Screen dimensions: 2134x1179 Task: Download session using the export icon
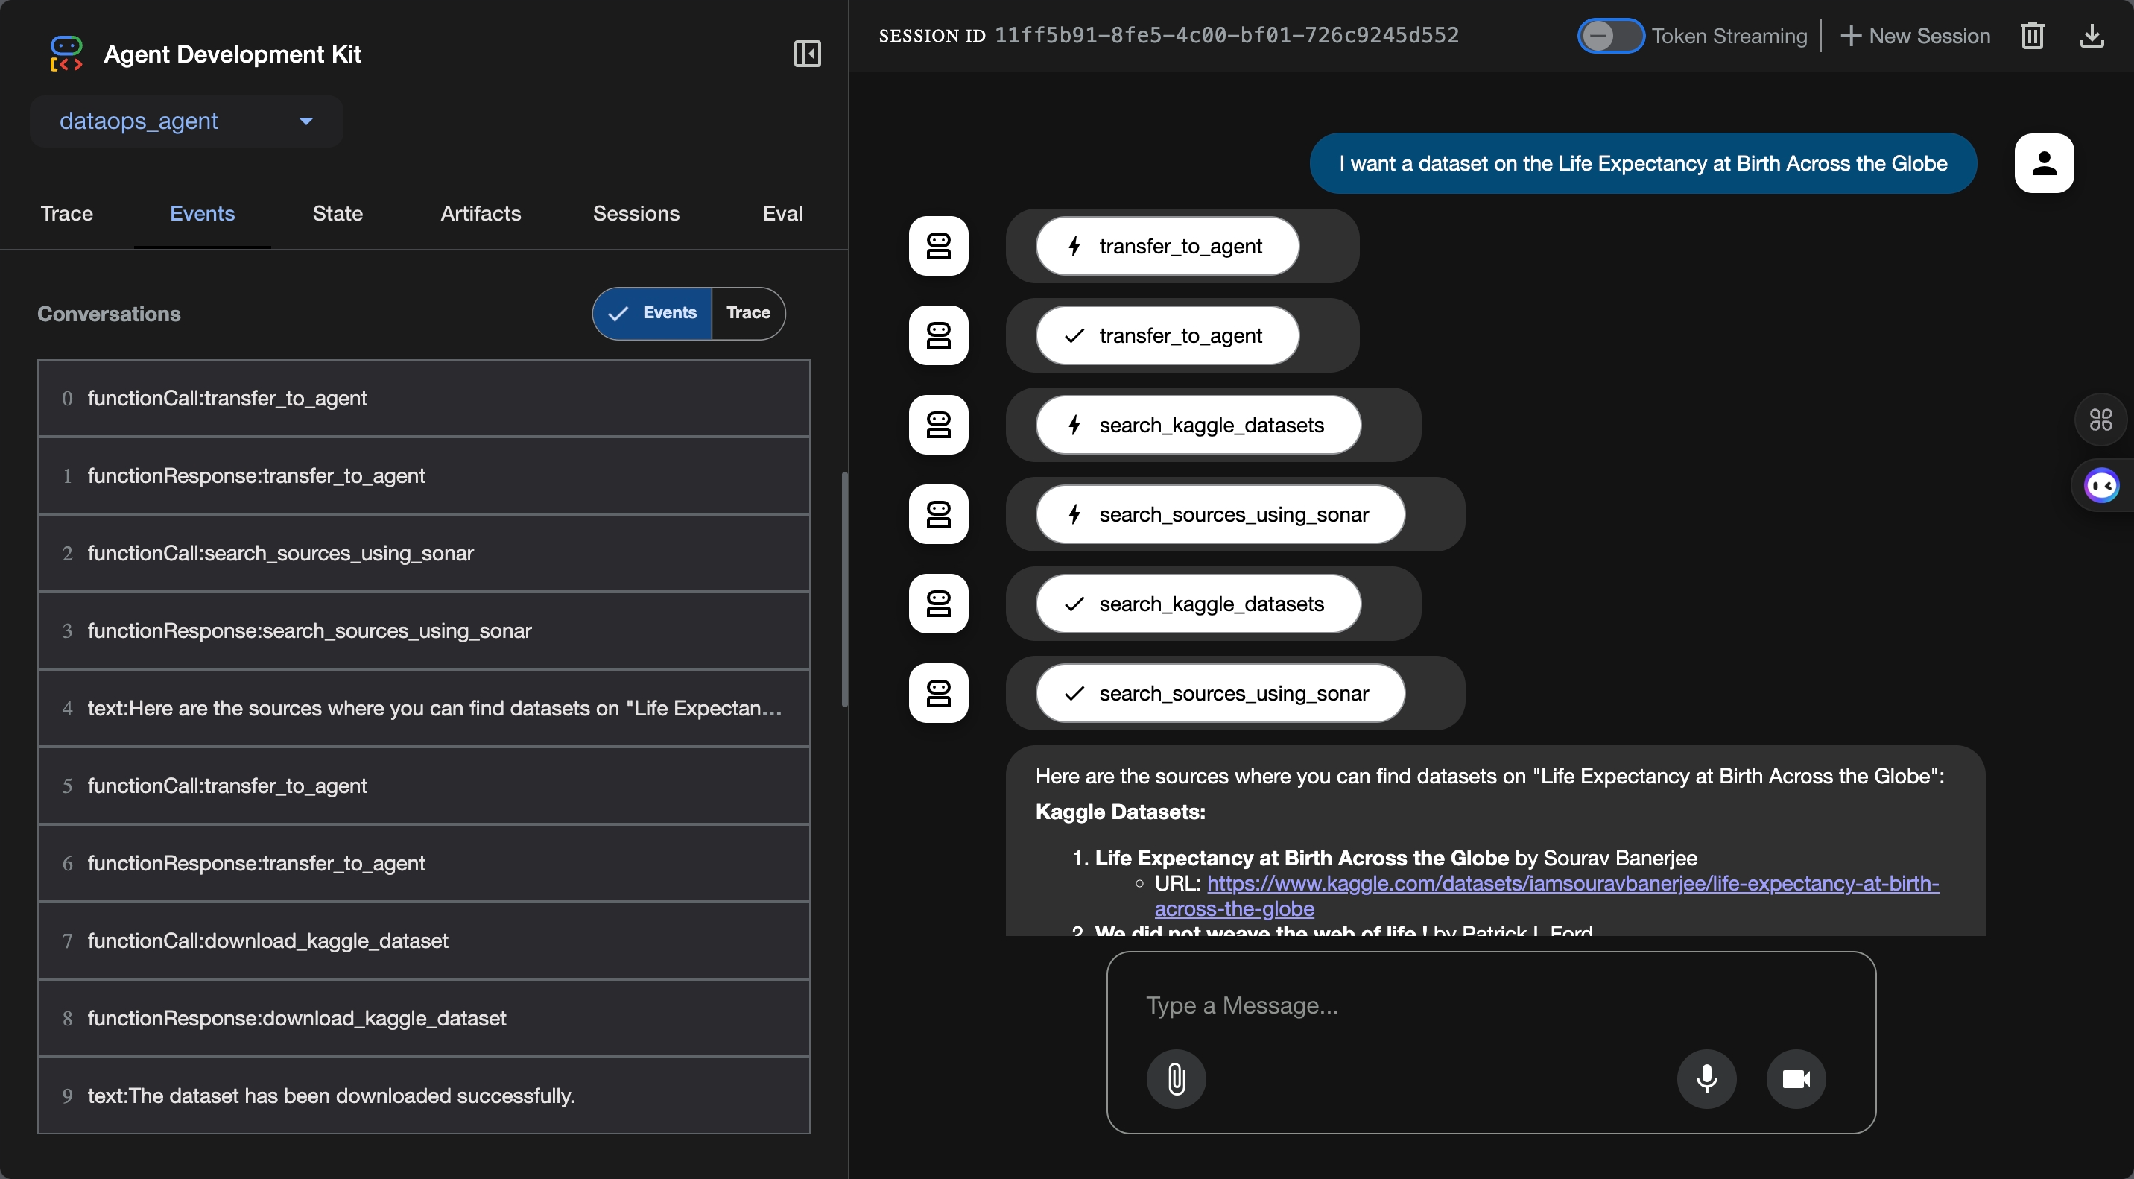2092,36
